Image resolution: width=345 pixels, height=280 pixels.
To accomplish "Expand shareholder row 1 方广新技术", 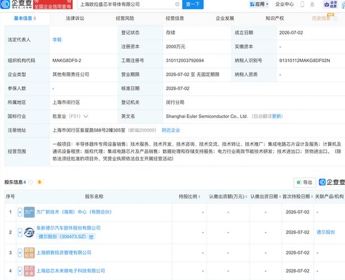I will (20, 212).
